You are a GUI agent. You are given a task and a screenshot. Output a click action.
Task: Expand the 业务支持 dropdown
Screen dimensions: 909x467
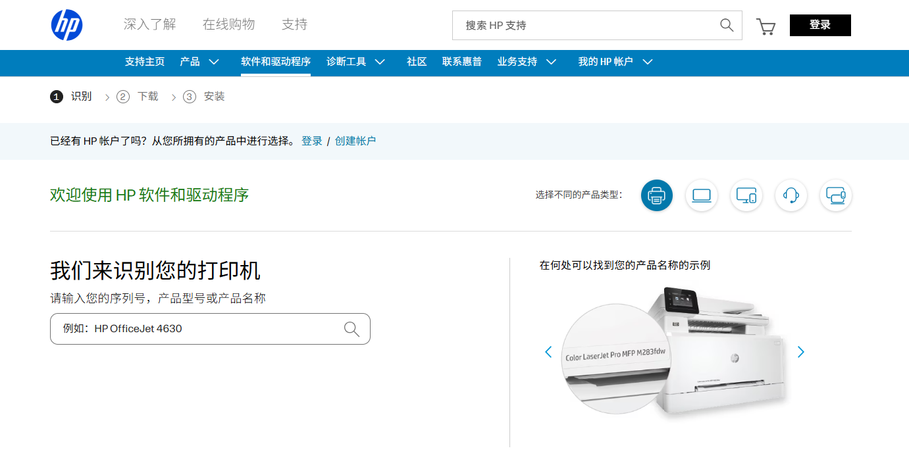(x=552, y=62)
